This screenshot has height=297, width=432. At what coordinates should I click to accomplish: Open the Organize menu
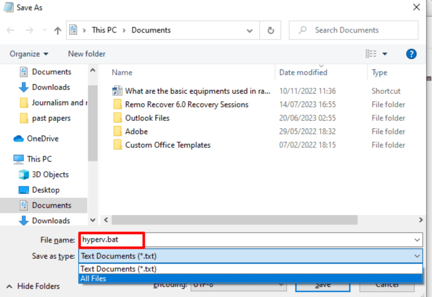25,54
